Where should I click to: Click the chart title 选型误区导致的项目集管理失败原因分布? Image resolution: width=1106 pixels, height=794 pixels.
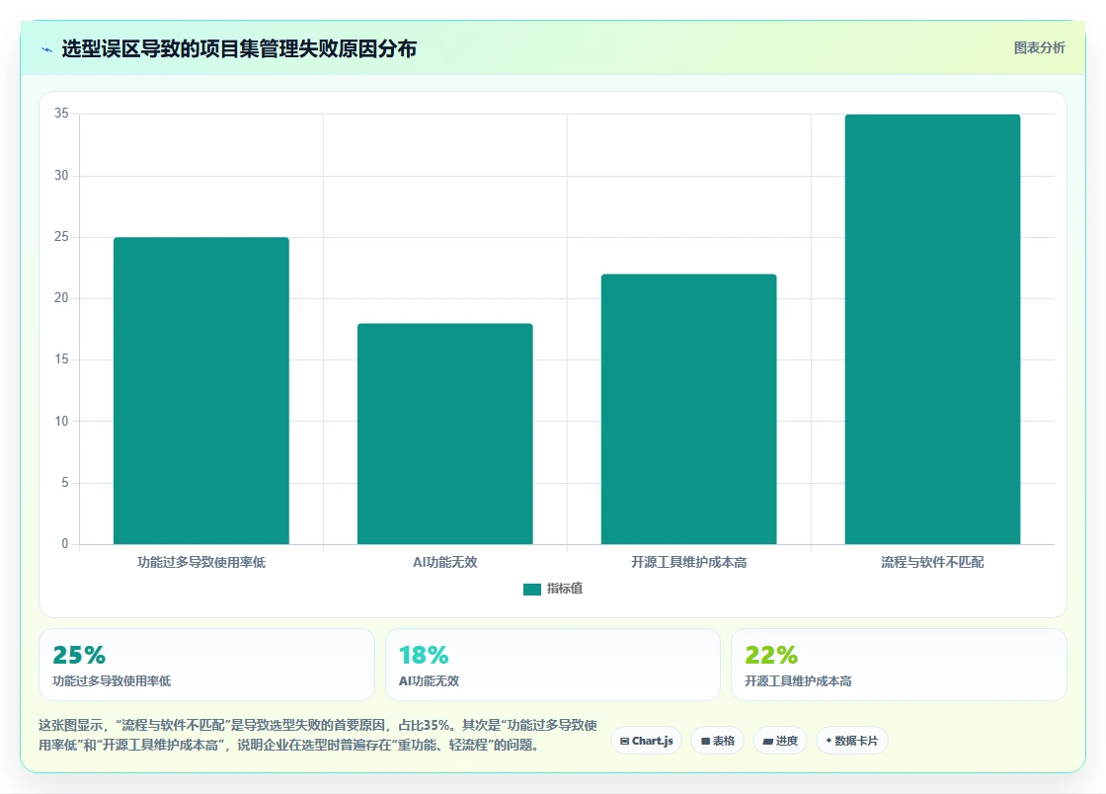(239, 48)
